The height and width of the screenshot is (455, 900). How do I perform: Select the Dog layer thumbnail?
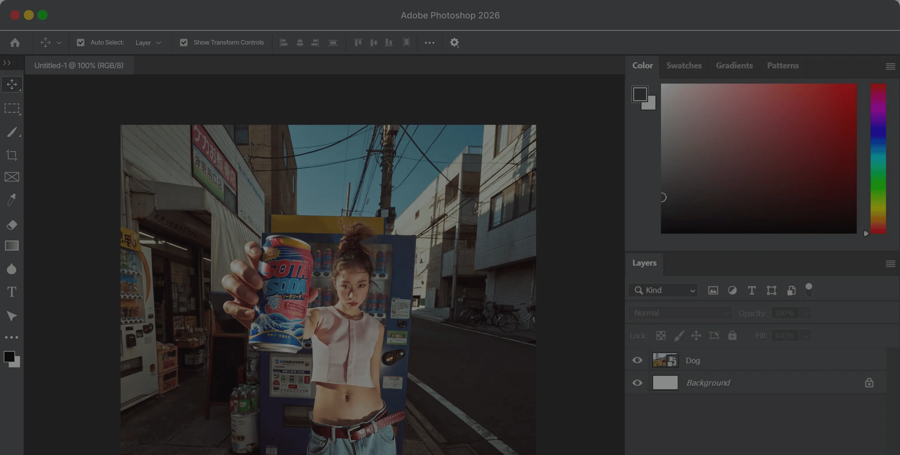(665, 360)
